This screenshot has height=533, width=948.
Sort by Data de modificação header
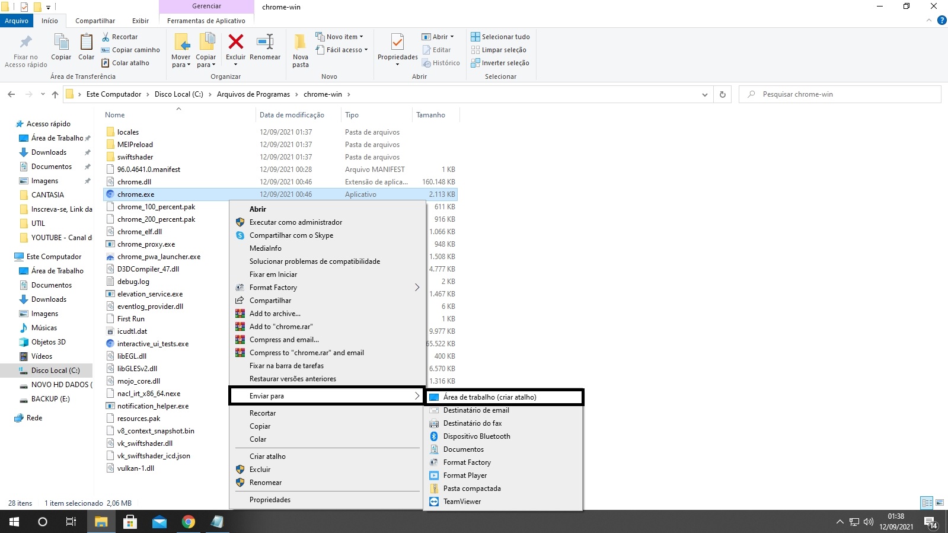(292, 115)
